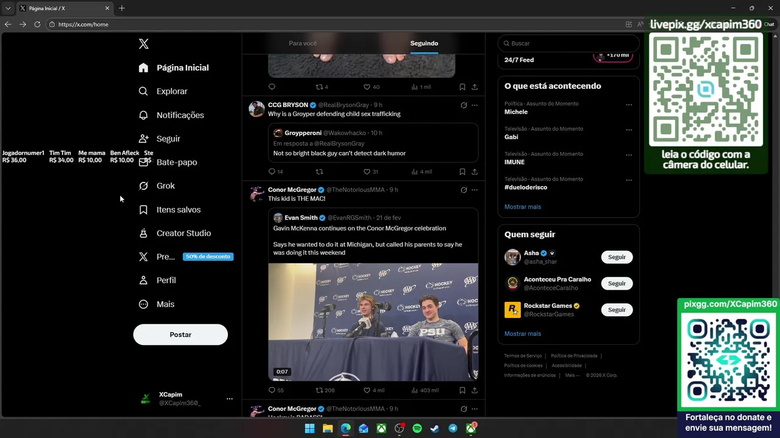Open Termos de Serviço link

[523, 356]
